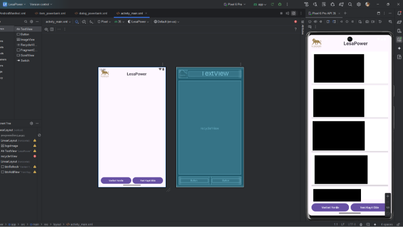403x227 pixels.
Task: Open the Pixel device preview dropdown
Action: [x=104, y=22]
